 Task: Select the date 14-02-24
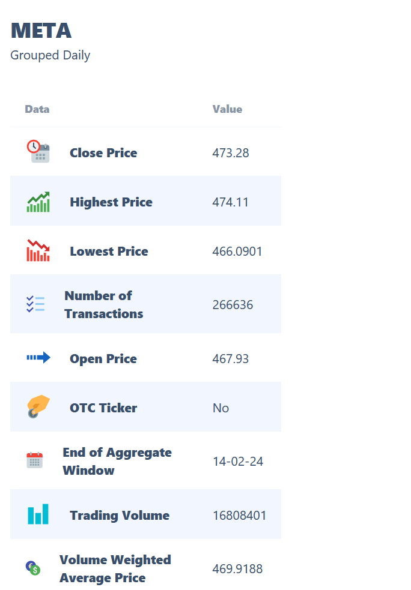point(238,462)
